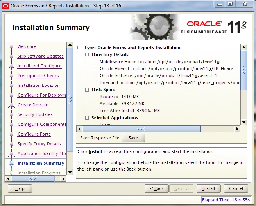Click the Install button
Image resolution: width=256 pixels, height=206 pixels.
pos(208,188)
